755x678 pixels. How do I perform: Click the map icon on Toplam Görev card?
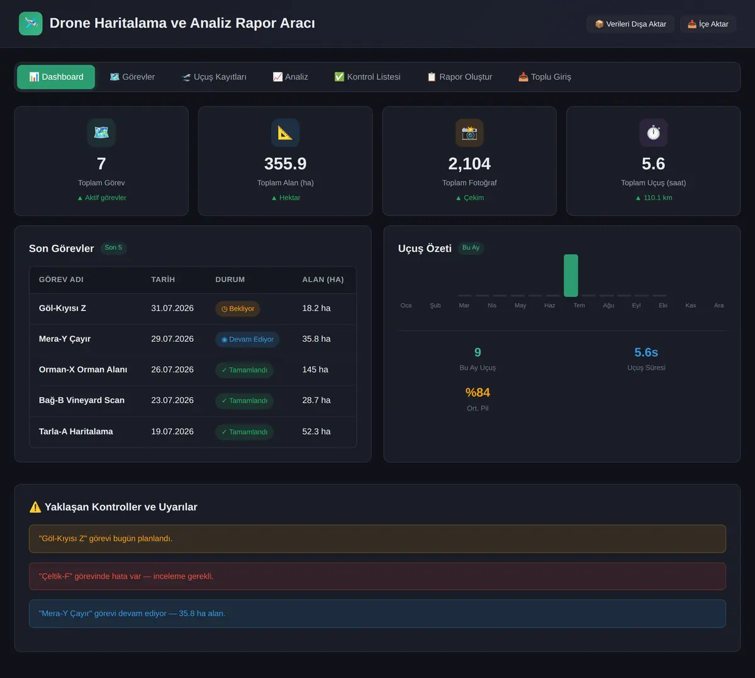pyautogui.click(x=101, y=133)
